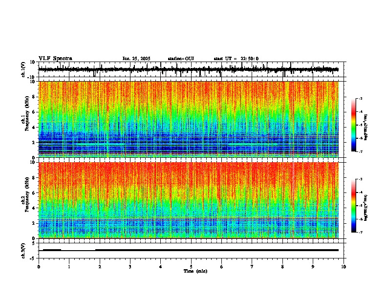387x299 pixels.
Task: Click the ch.1 spectrogram color scale bar
Action: pyautogui.click(x=354, y=125)
